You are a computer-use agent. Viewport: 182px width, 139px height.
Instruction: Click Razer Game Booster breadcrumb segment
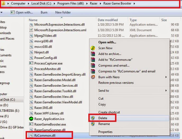click(117, 3)
